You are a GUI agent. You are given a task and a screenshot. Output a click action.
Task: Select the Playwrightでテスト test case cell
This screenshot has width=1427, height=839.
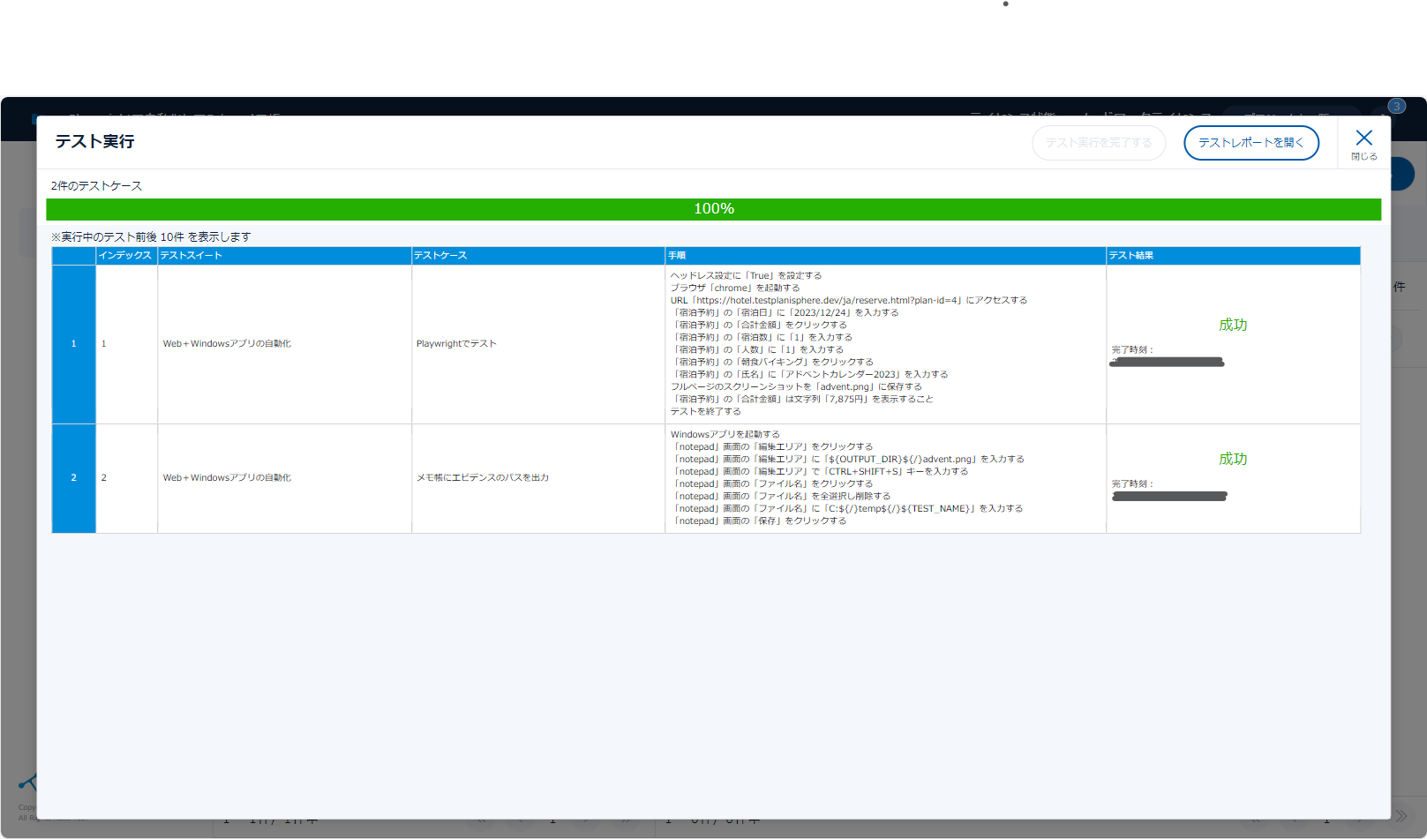click(x=538, y=344)
